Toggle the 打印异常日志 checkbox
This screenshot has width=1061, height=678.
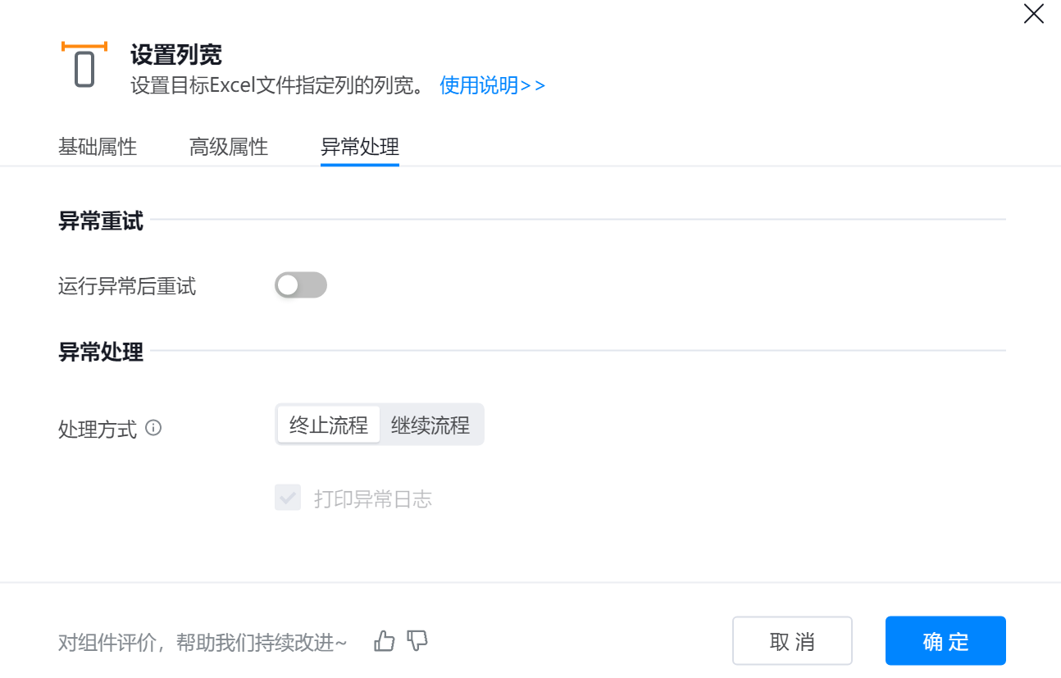pyautogui.click(x=288, y=498)
